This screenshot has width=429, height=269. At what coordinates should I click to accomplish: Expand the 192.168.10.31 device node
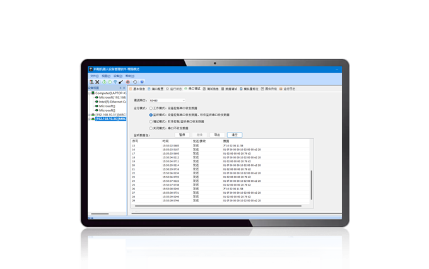point(90,115)
